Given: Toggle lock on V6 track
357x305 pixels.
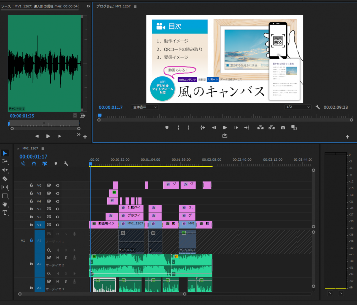Looking at the screenshot, I should tap(31, 185).
